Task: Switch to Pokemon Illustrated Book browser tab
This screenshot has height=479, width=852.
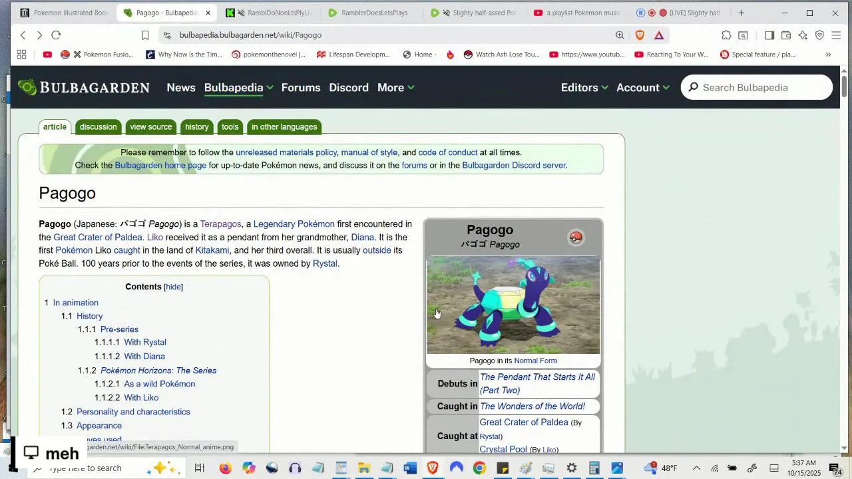Action: (65, 13)
